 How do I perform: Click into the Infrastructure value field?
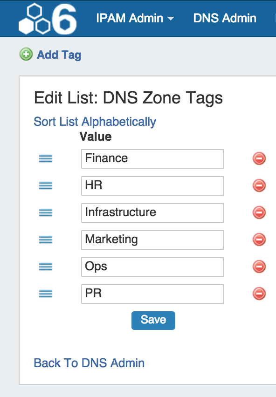[152, 212]
